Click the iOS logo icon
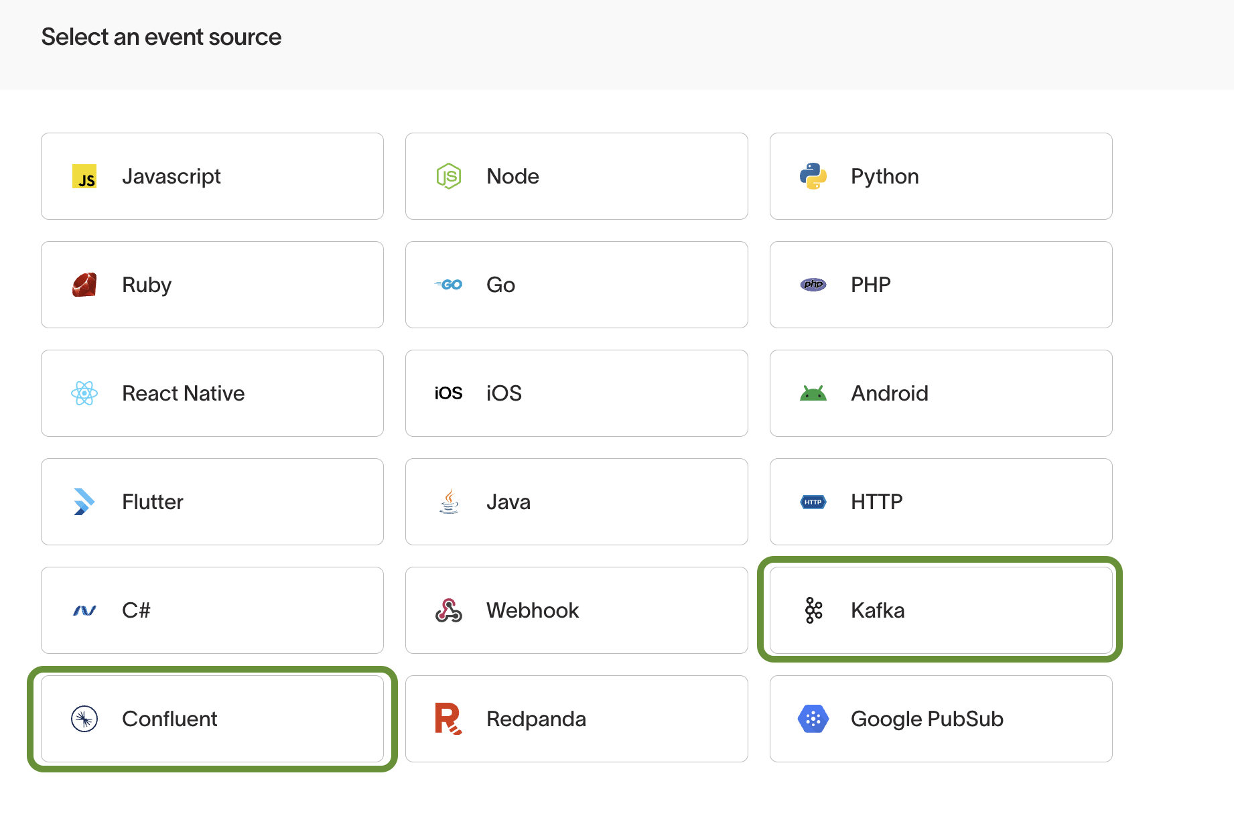 pos(449,393)
